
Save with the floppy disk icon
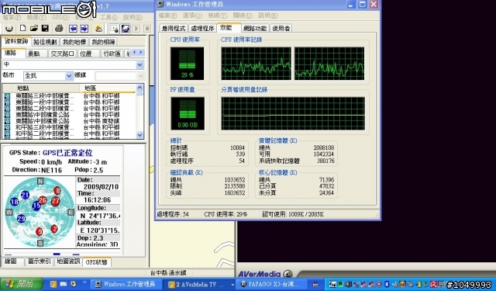45,29
